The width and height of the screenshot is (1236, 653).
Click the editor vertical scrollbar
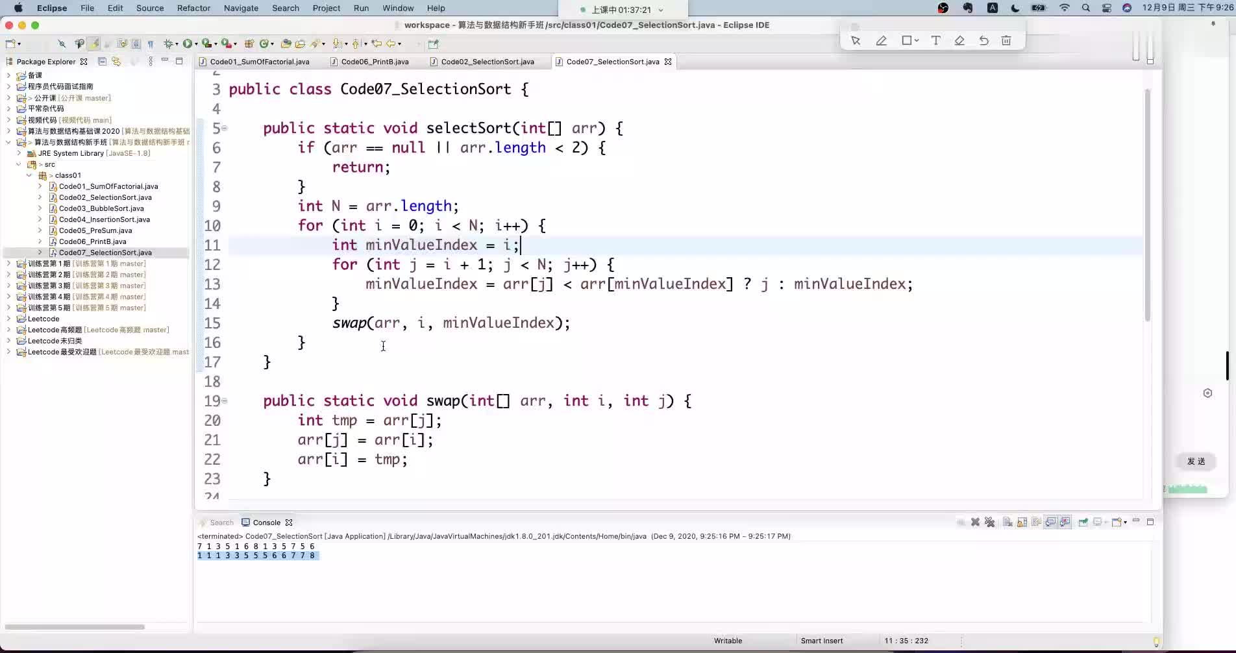point(1147,204)
